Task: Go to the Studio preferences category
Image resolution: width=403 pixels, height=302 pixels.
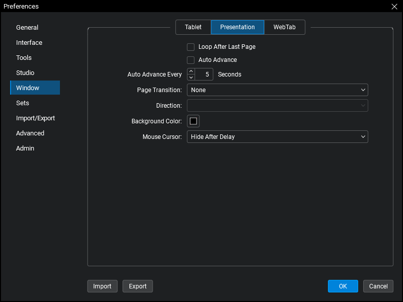Action: coord(25,73)
